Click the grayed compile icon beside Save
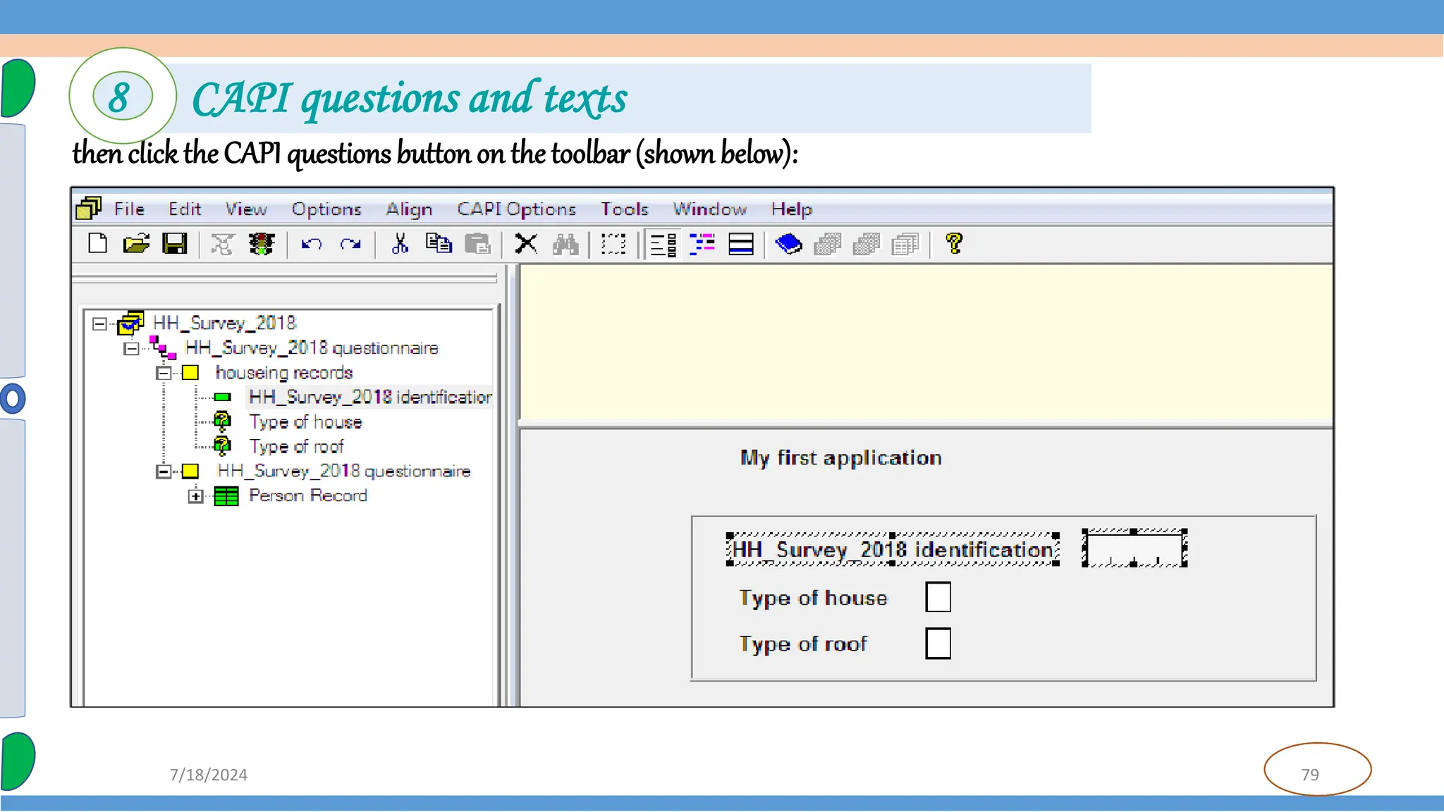Image resolution: width=1444 pixels, height=812 pixels. coord(222,245)
